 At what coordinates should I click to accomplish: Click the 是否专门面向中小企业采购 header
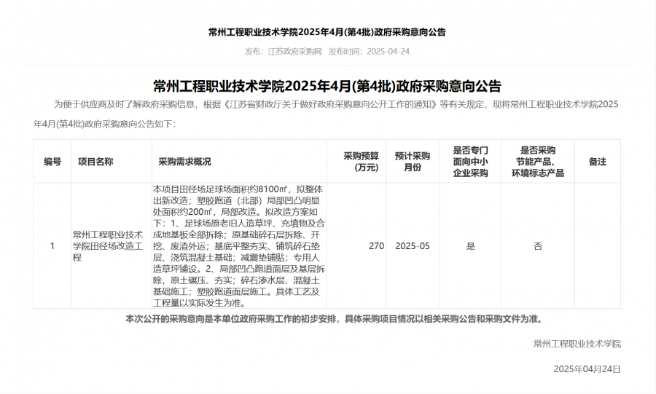(x=471, y=162)
